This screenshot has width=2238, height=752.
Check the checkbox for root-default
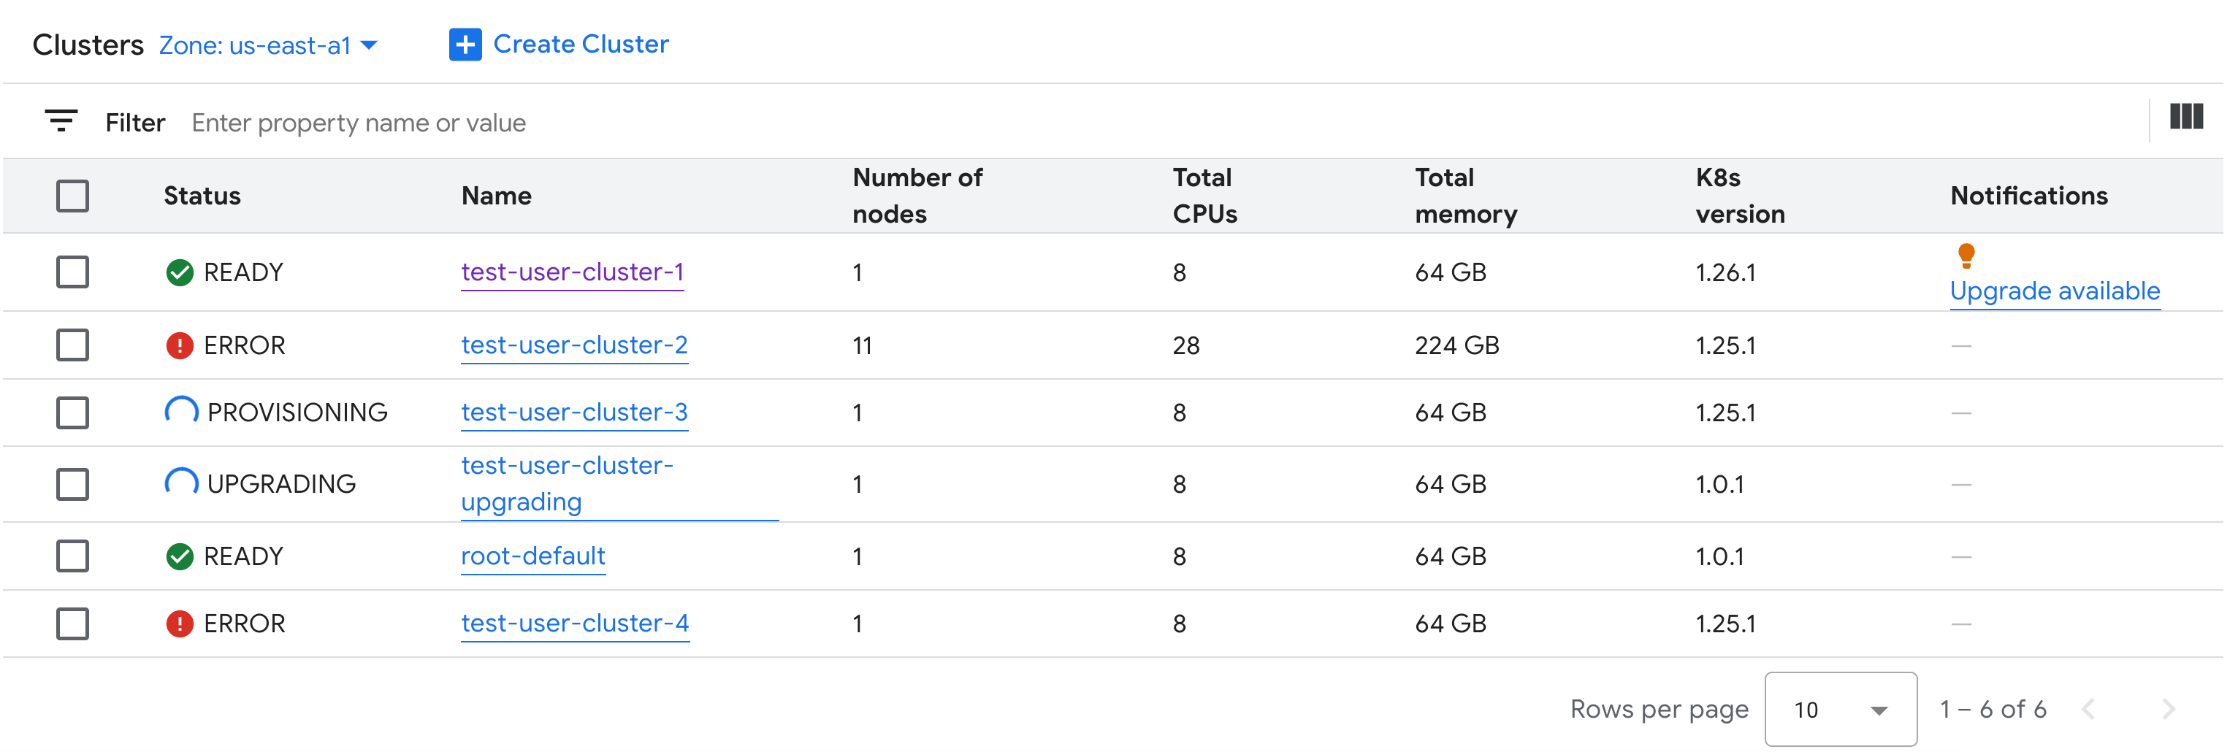(x=73, y=555)
